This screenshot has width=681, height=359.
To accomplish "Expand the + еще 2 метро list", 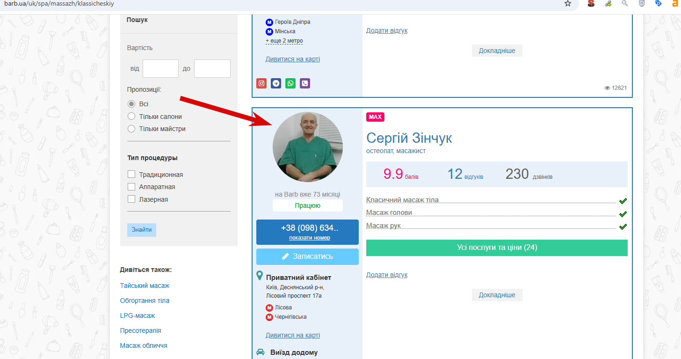I will click(284, 41).
